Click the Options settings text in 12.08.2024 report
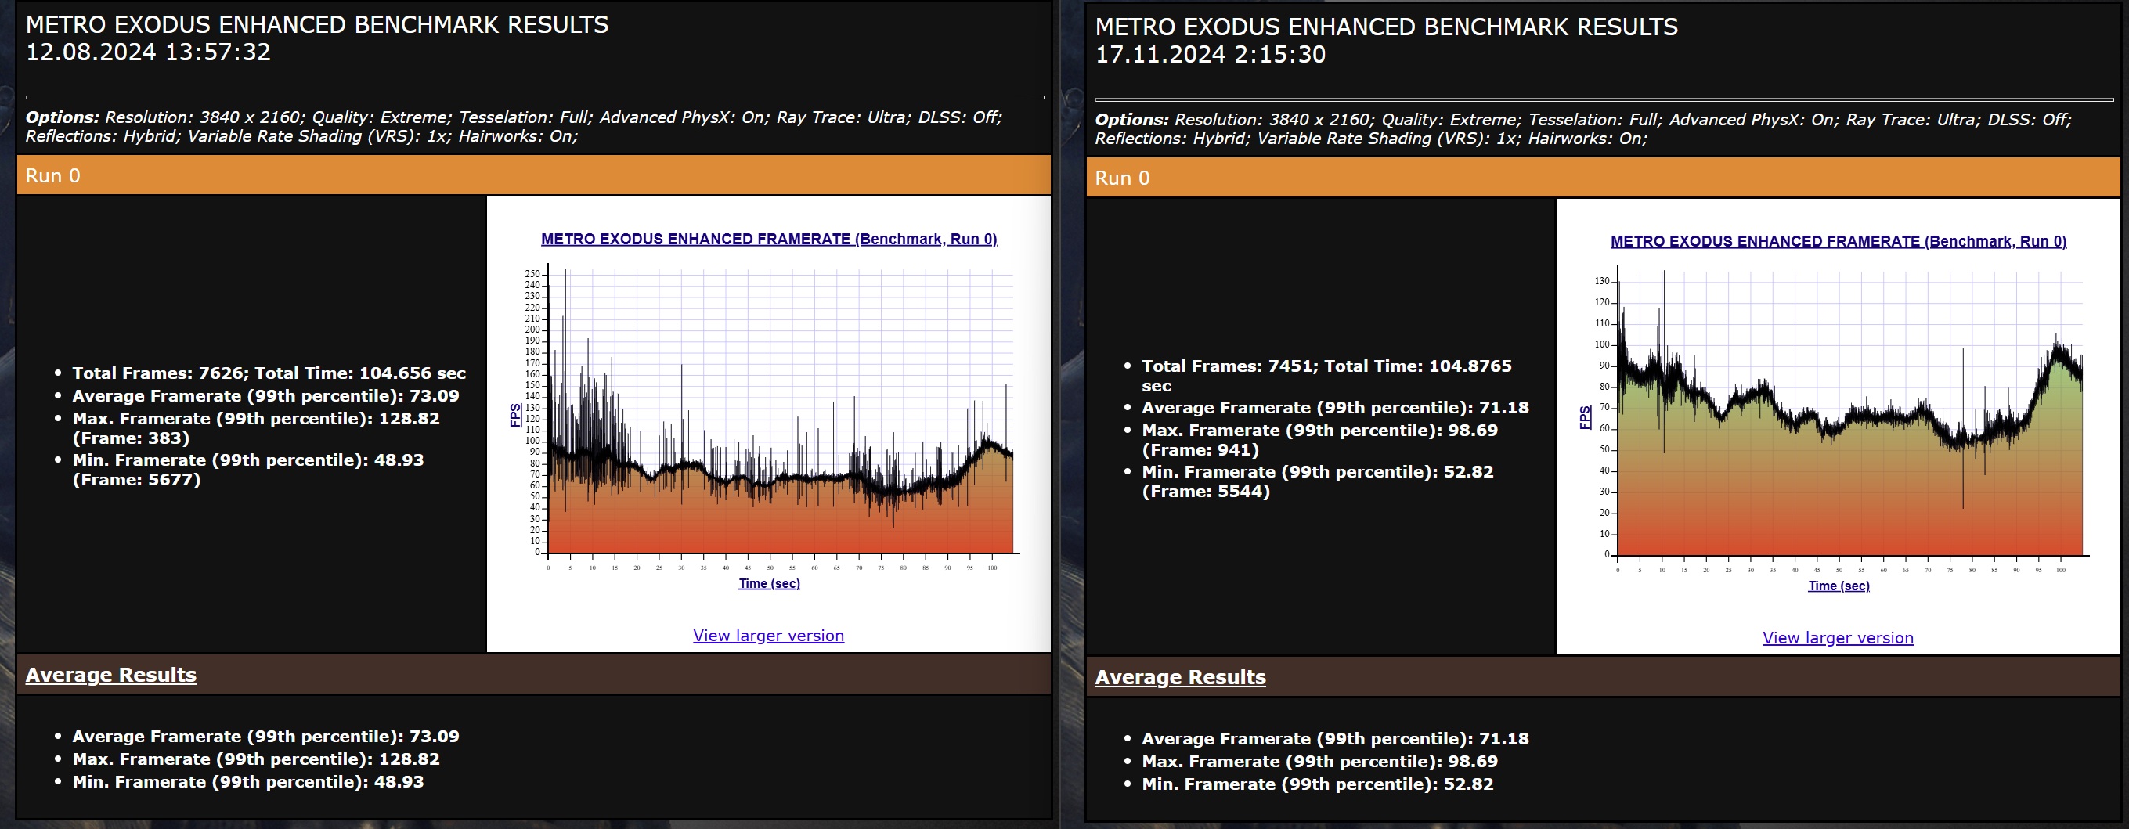This screenshot has height=829, width=2129. (513, 127)
